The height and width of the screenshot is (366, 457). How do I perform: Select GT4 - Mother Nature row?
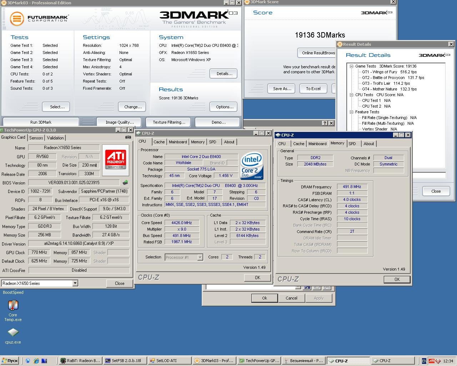pyautogui.click(x=389, y=89)
